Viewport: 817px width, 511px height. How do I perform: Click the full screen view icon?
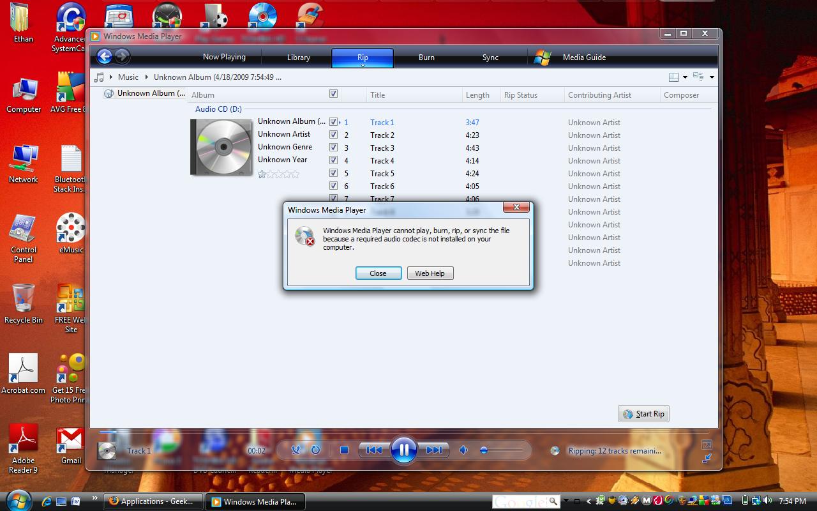[x=707, y=445]
